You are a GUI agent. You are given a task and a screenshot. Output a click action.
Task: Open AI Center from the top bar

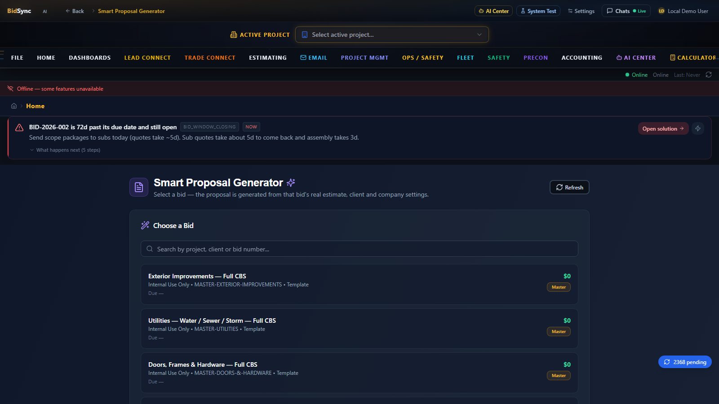(x=493, y=11)
